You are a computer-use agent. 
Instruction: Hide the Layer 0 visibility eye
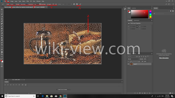click(x=128, y=64)
